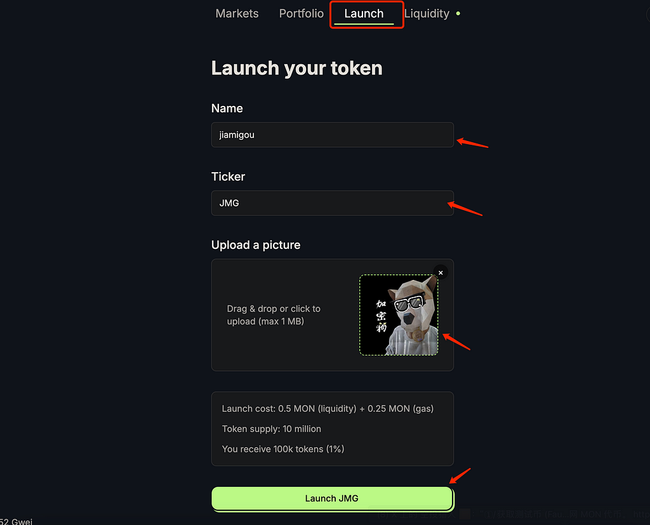Click the You receive 100k tokens line

(x=283, y=449)
